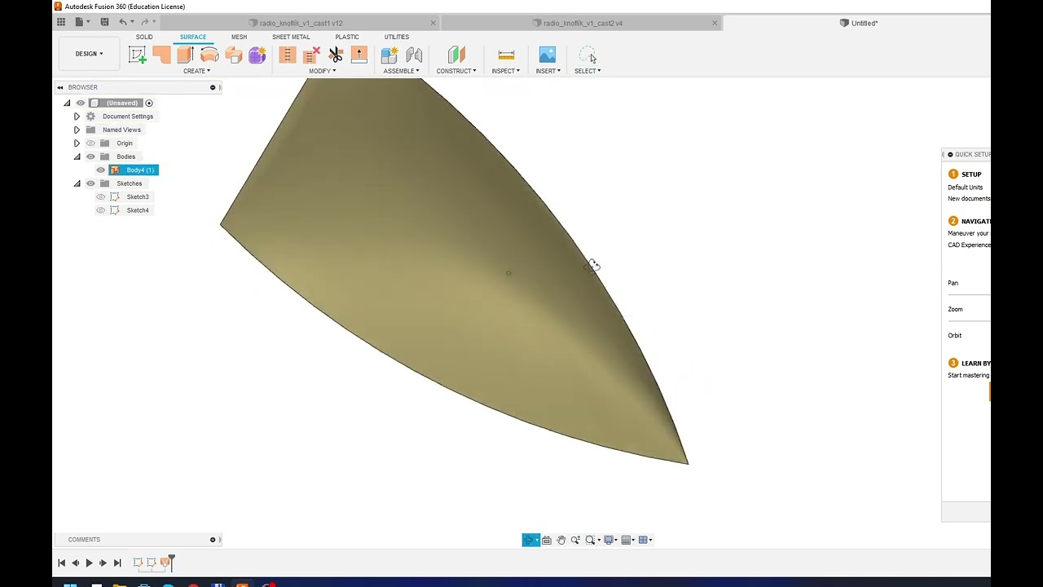Select the scissors Stitch/Split tool
This screenshot has height=587, width=1043.
[x=336, y=55]
